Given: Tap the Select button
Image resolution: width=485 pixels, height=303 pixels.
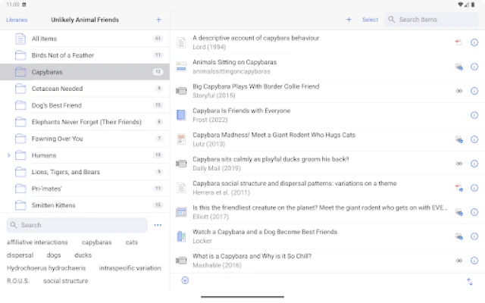Looking at the screenshot, I should [x=370, y=20].
